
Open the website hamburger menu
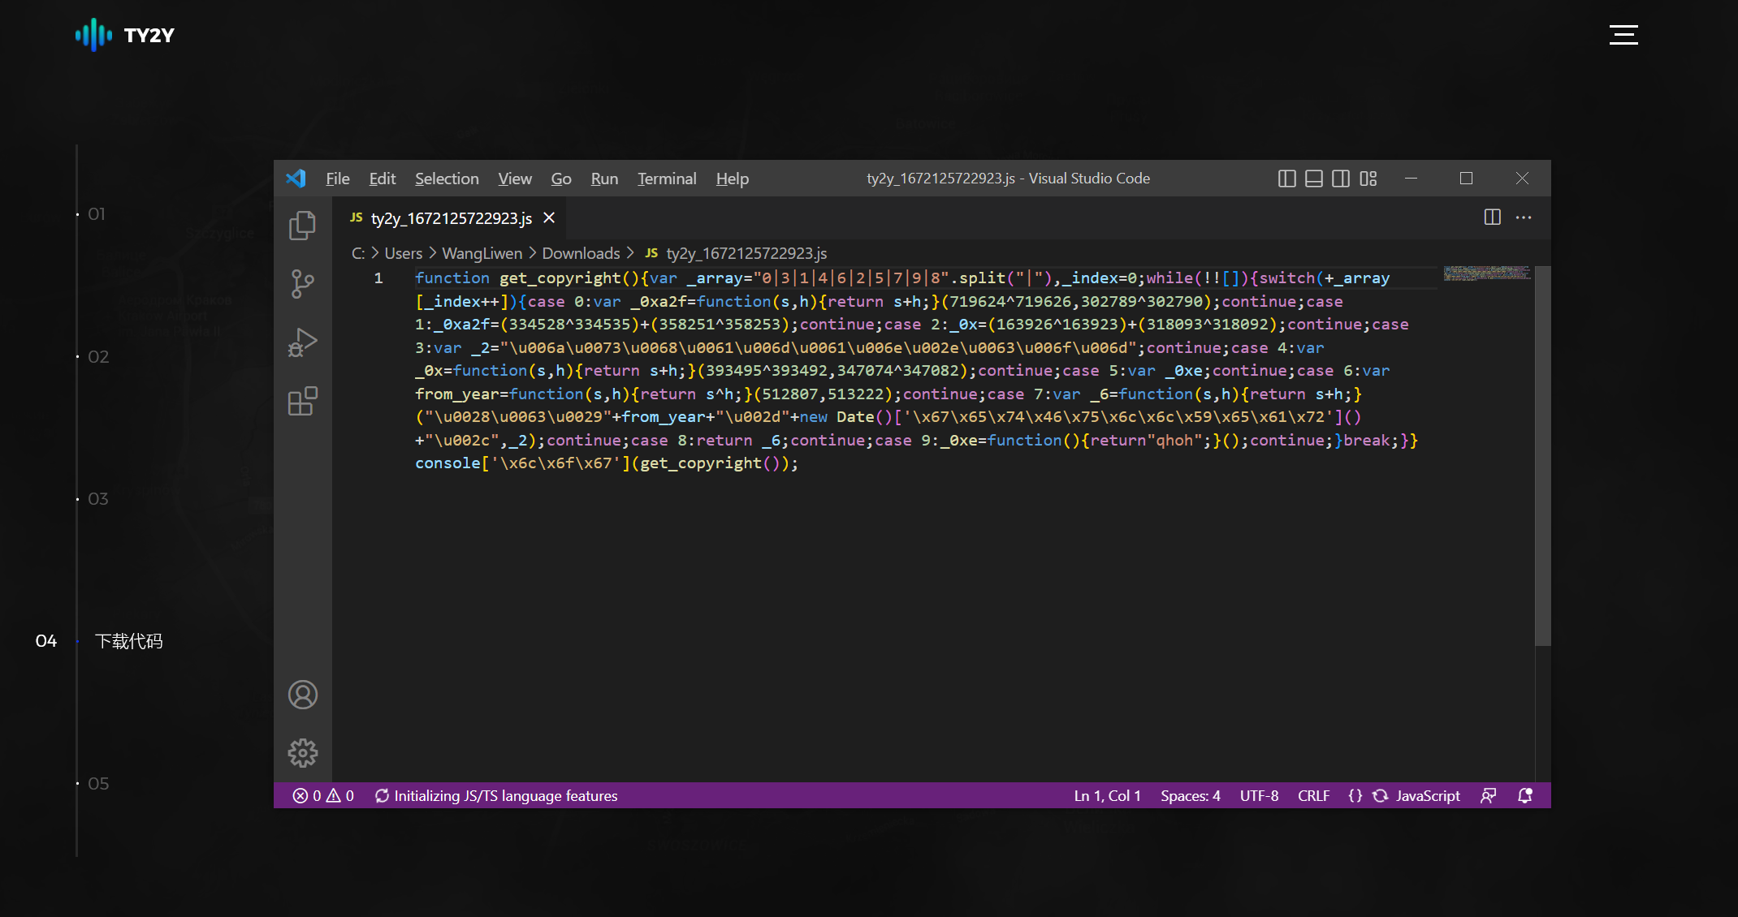1623,35
